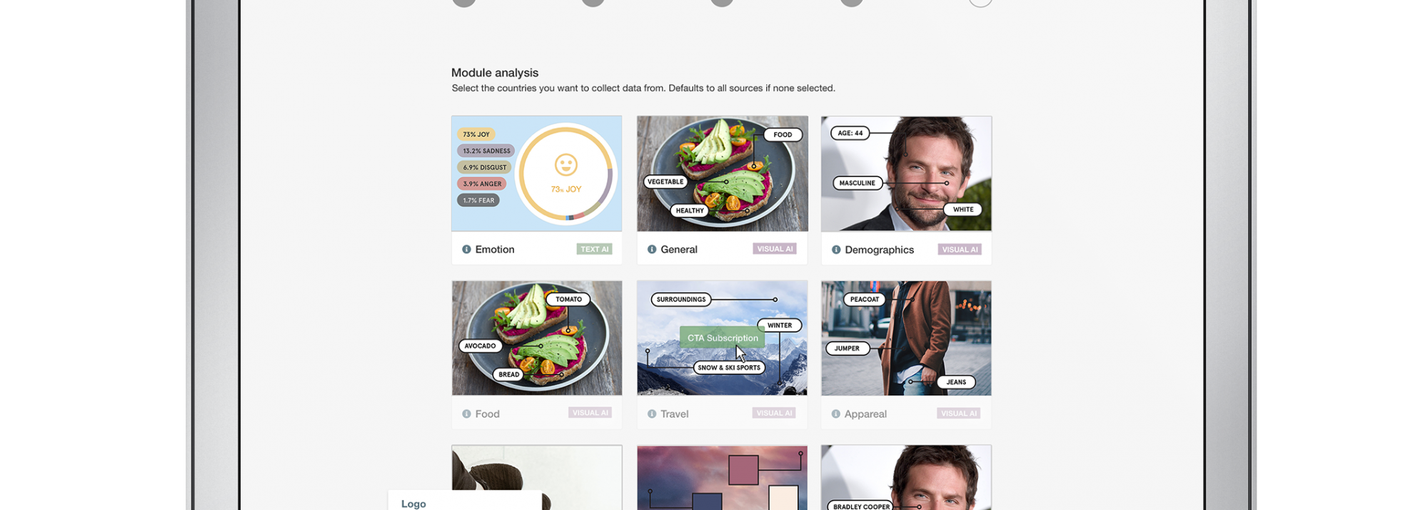Select the Appareal module picture
Viewport: 1428px width, 510px height.
(907, 338)
